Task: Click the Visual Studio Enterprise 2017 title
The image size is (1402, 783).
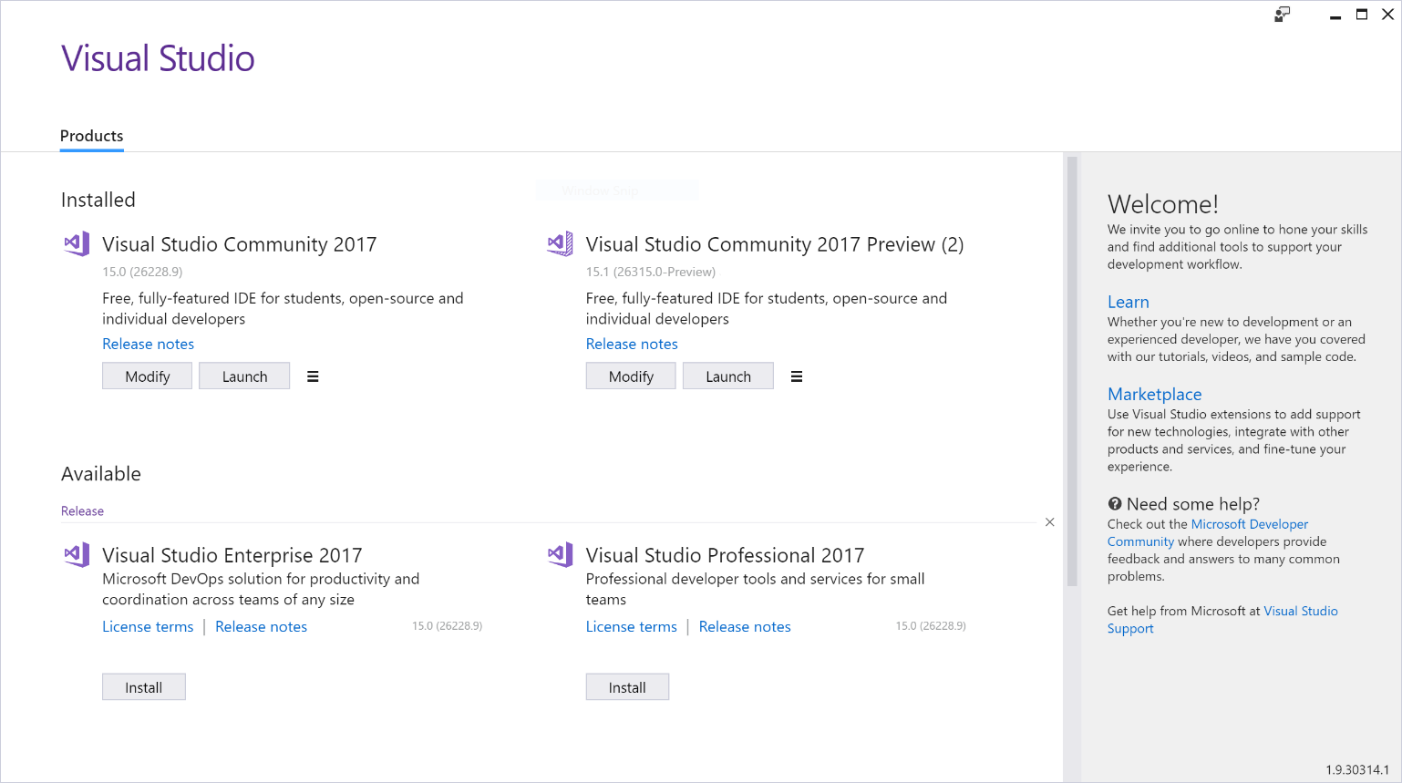Action: [x=232, y=555]
